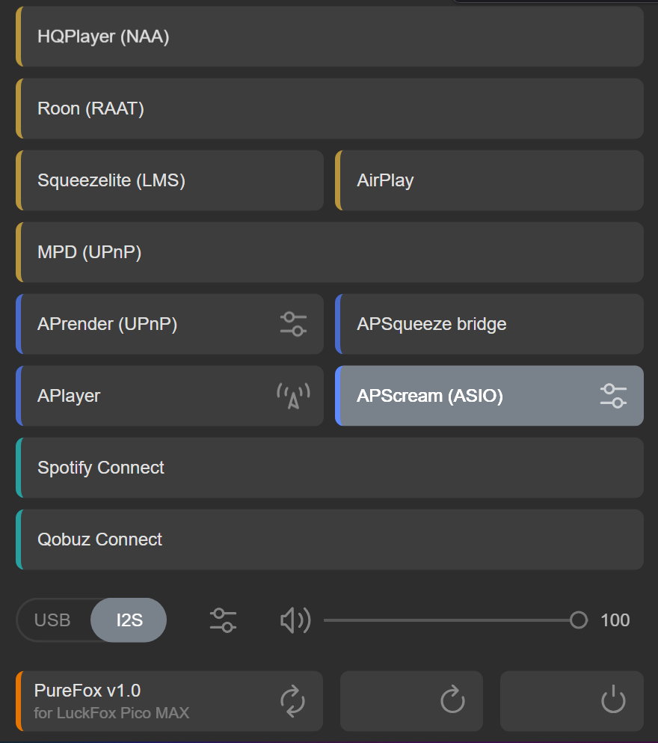Choose MPD (UPnP) service
658x743 pixels.
pos(329,252)
